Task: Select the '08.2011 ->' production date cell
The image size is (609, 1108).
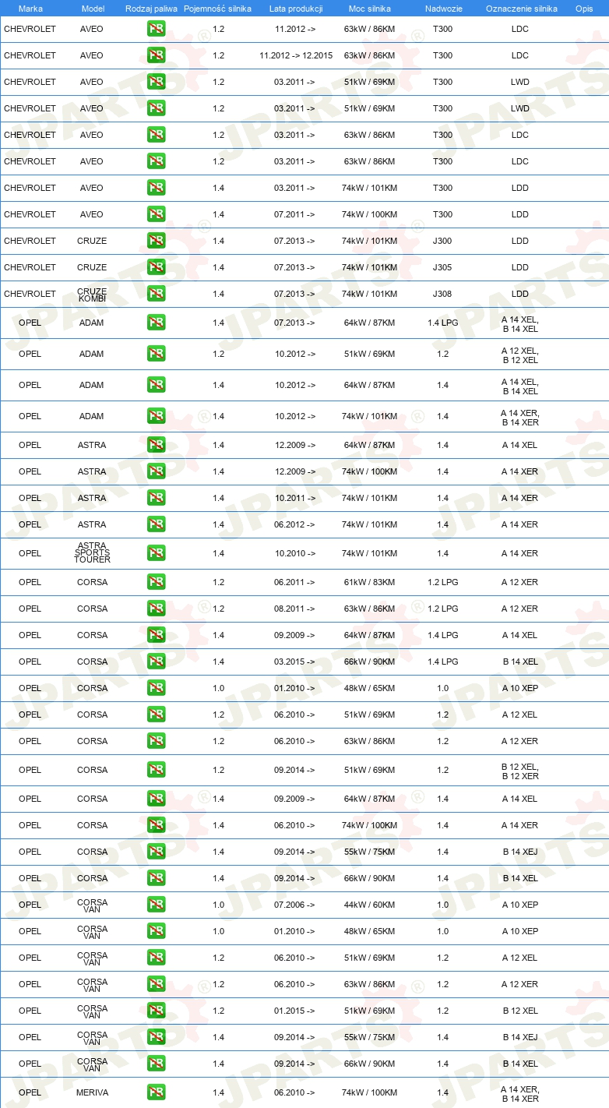Action: (294, 609)
